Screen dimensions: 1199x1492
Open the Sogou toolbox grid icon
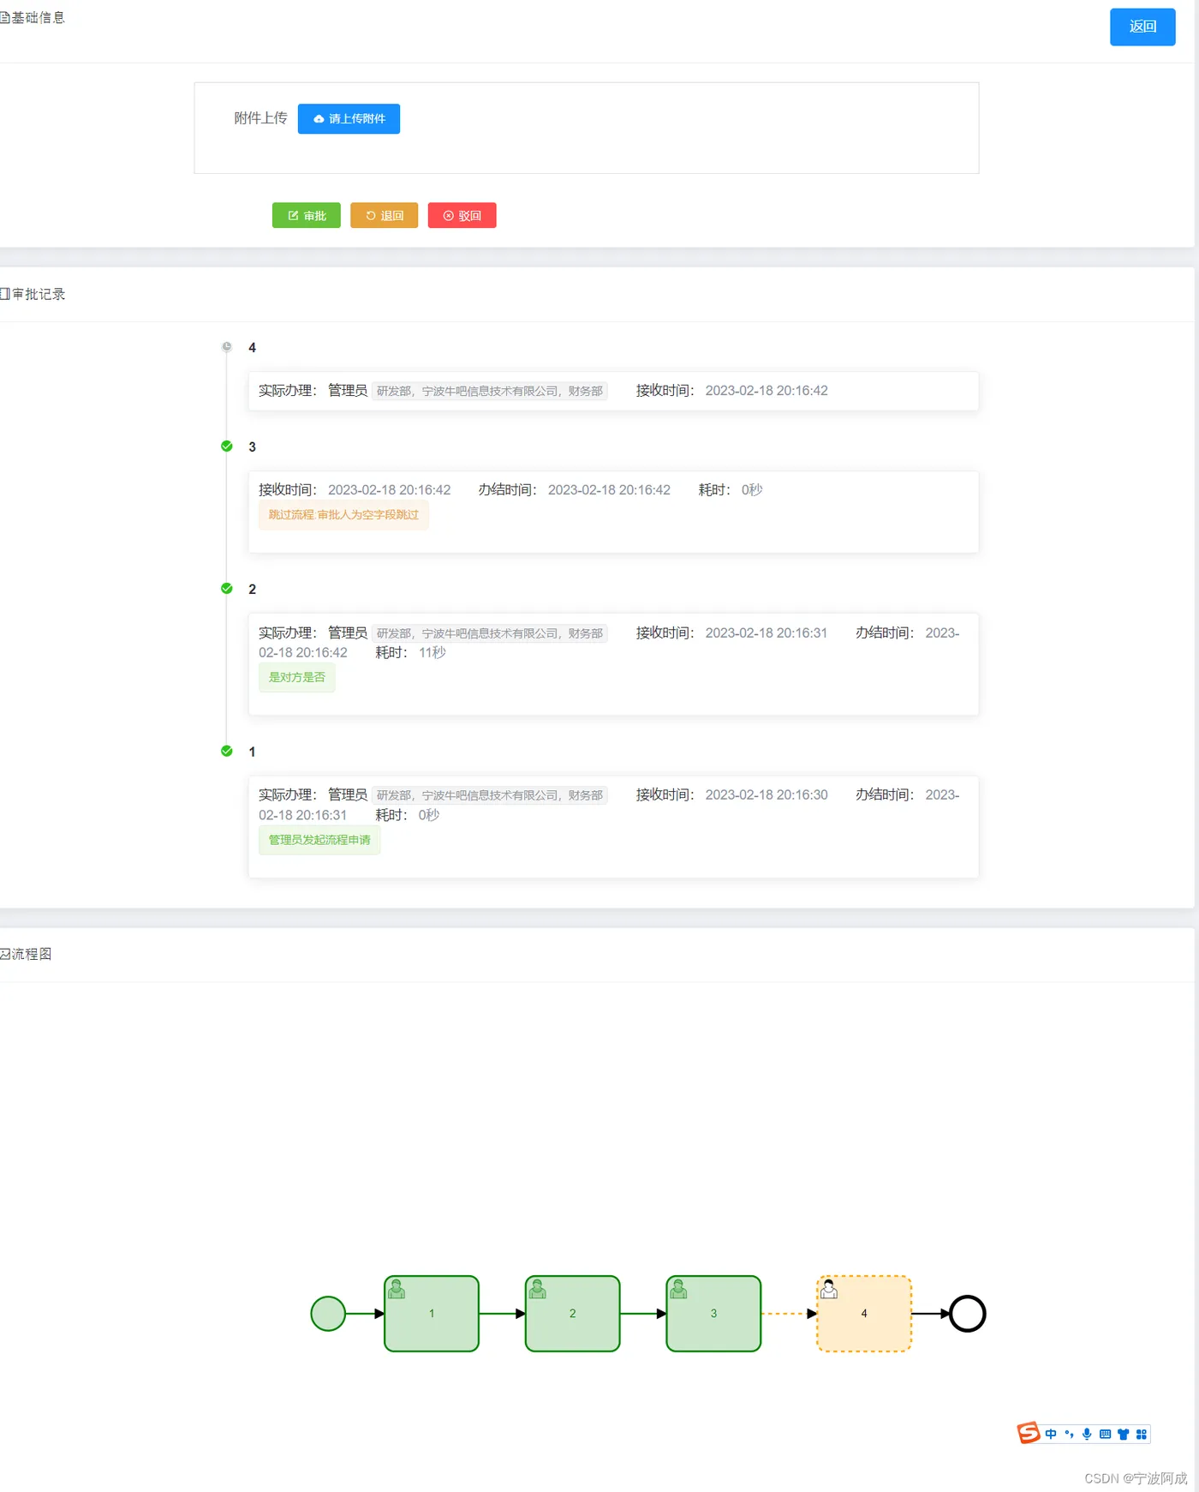(x=1141, y=1434)
